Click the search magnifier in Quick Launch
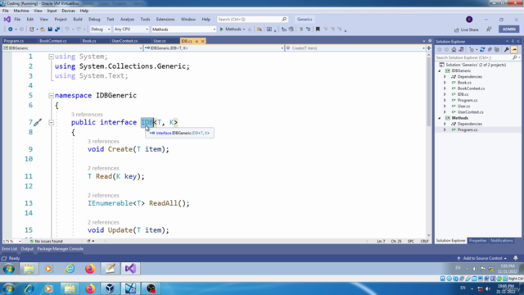Viewport: 524px width, 295px height. pos(284,20)
